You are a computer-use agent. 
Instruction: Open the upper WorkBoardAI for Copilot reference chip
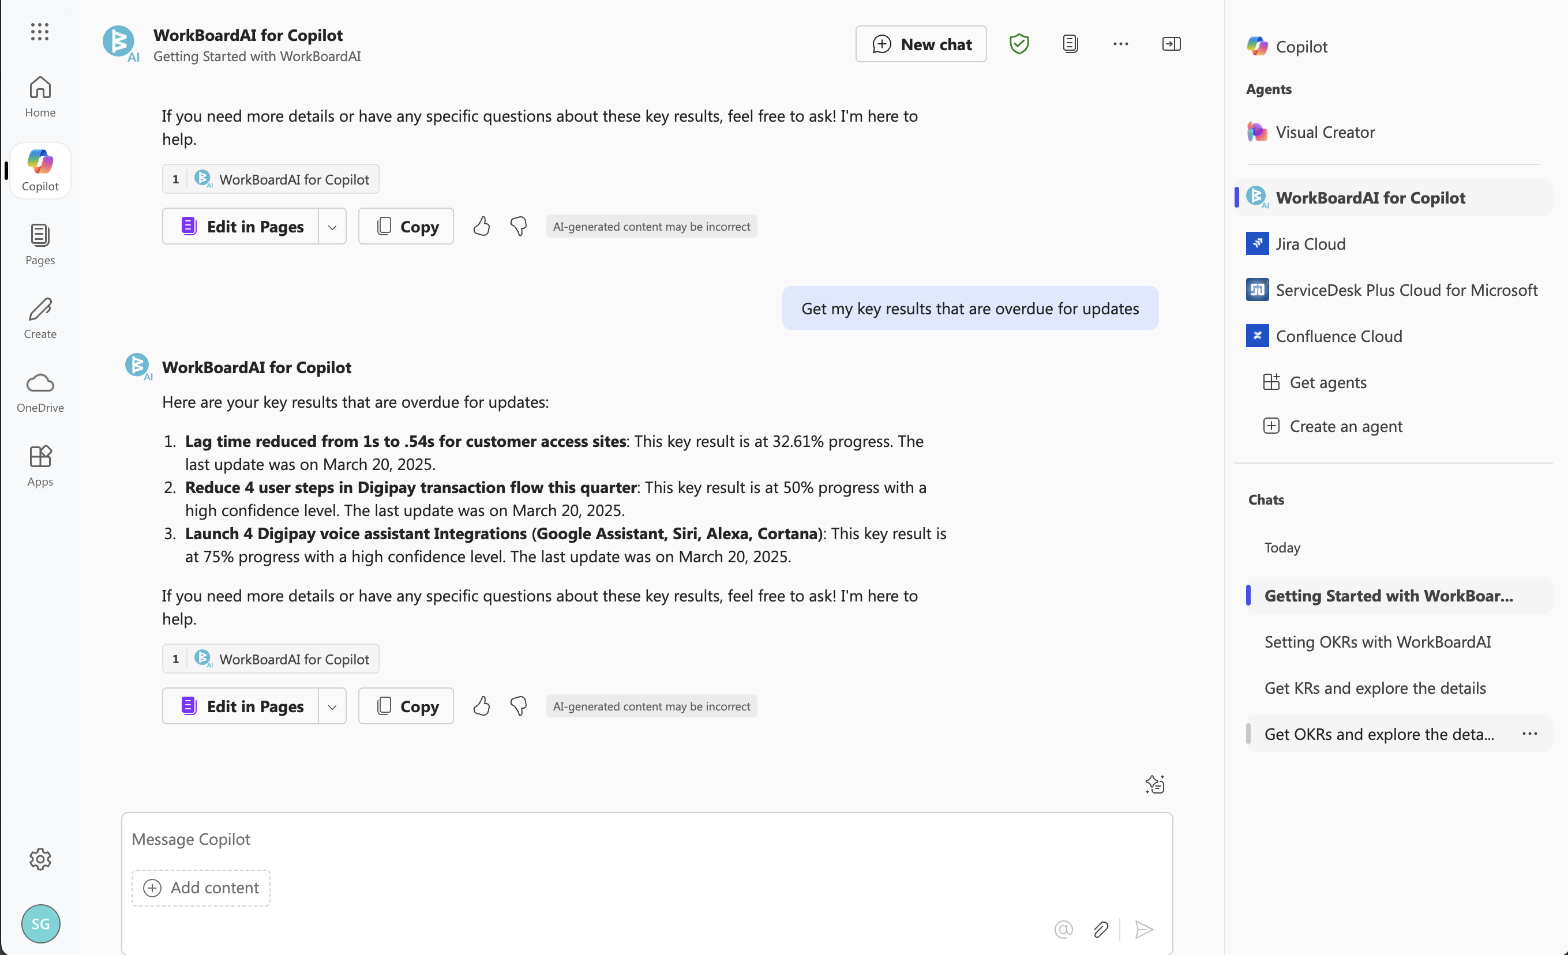pyautogui.click(x=271, y=179)
